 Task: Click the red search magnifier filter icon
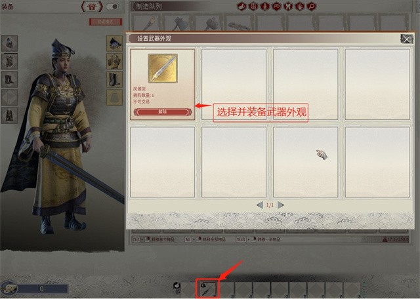(311, 6)
